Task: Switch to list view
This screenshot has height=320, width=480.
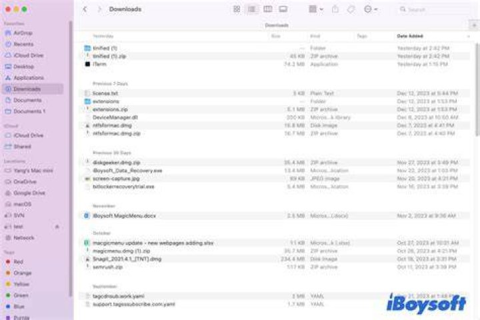Action: tap(251, 9)
